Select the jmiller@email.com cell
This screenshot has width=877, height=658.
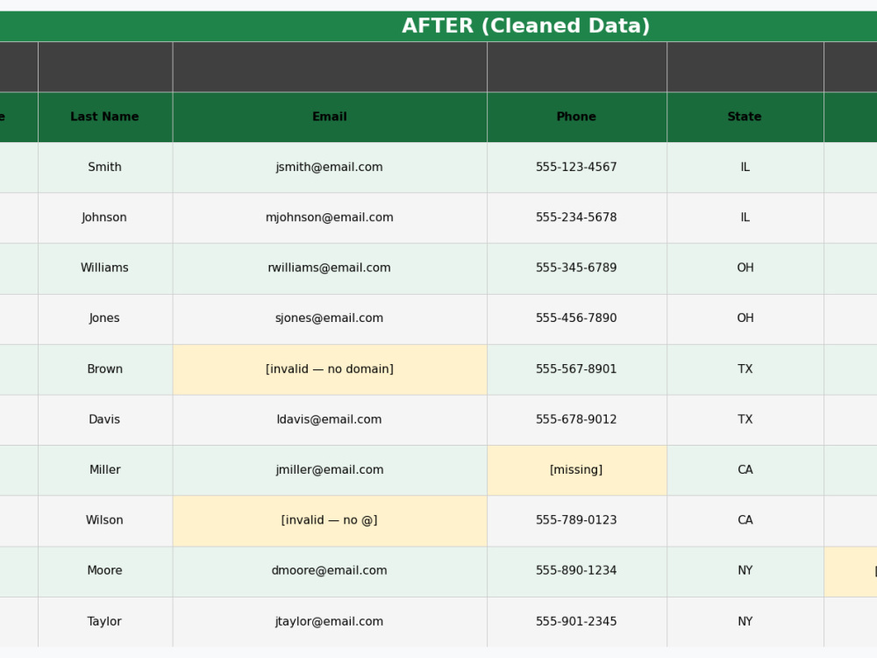click(330, 470)
